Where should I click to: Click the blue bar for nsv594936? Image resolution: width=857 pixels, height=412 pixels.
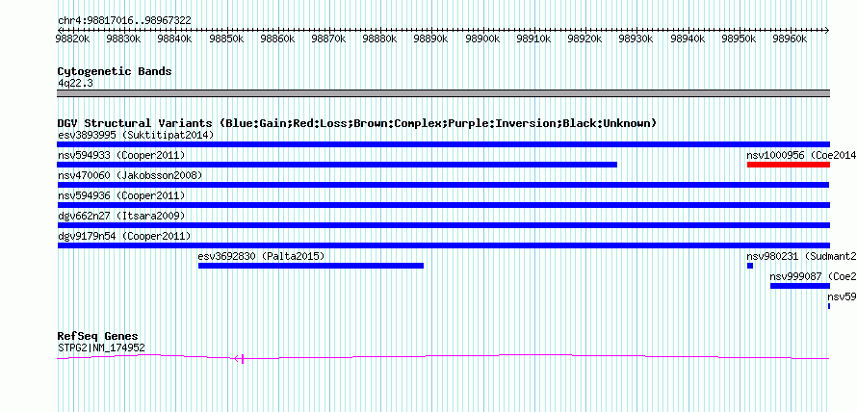443,205
